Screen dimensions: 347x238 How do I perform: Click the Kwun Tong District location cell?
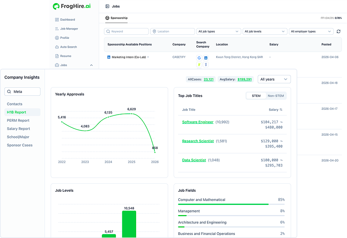tap(240, 57)
